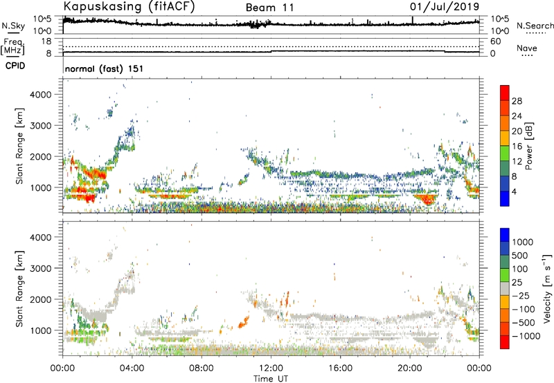Click the 'Kapuskasing (fitACF)' title text
The height and width of the screenshot is (383, 554).
click(129, 6)
